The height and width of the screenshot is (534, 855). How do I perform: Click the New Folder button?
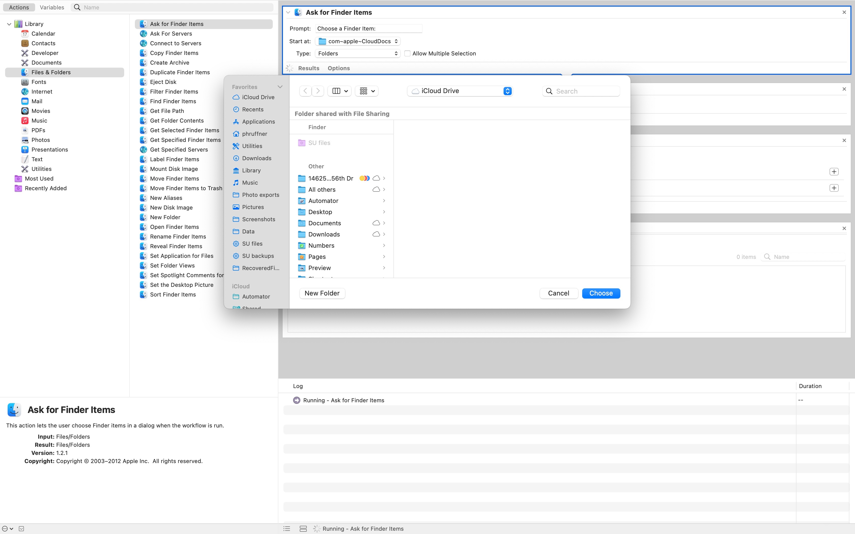click(x=322, y=293)
